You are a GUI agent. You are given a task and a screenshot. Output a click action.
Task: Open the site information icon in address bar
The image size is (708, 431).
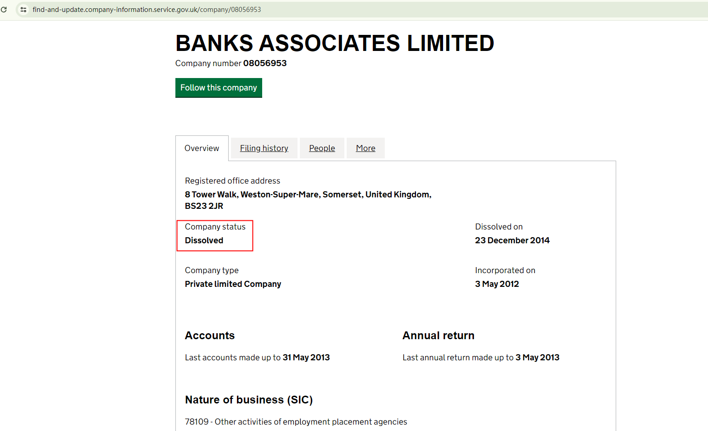(23, 9)
